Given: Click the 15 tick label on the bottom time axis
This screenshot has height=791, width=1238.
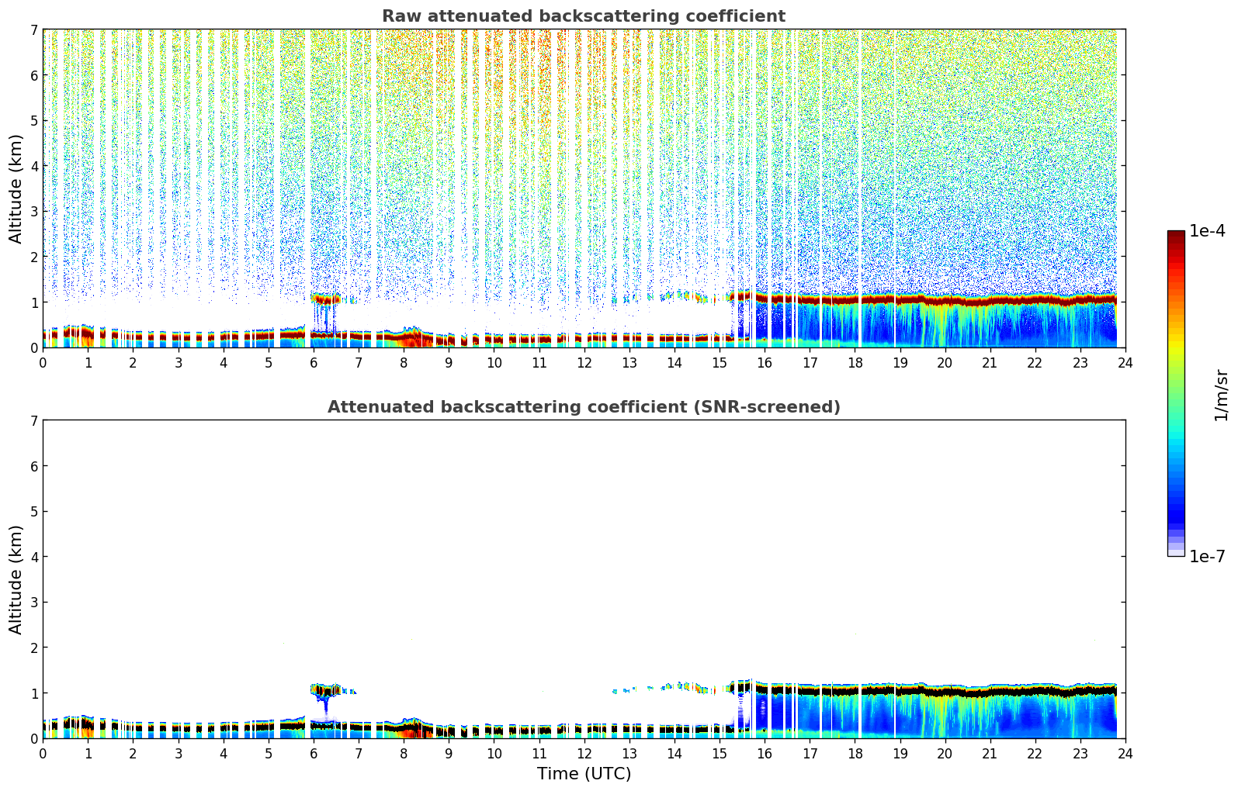Looking at the screenshot, I should 720,753.
